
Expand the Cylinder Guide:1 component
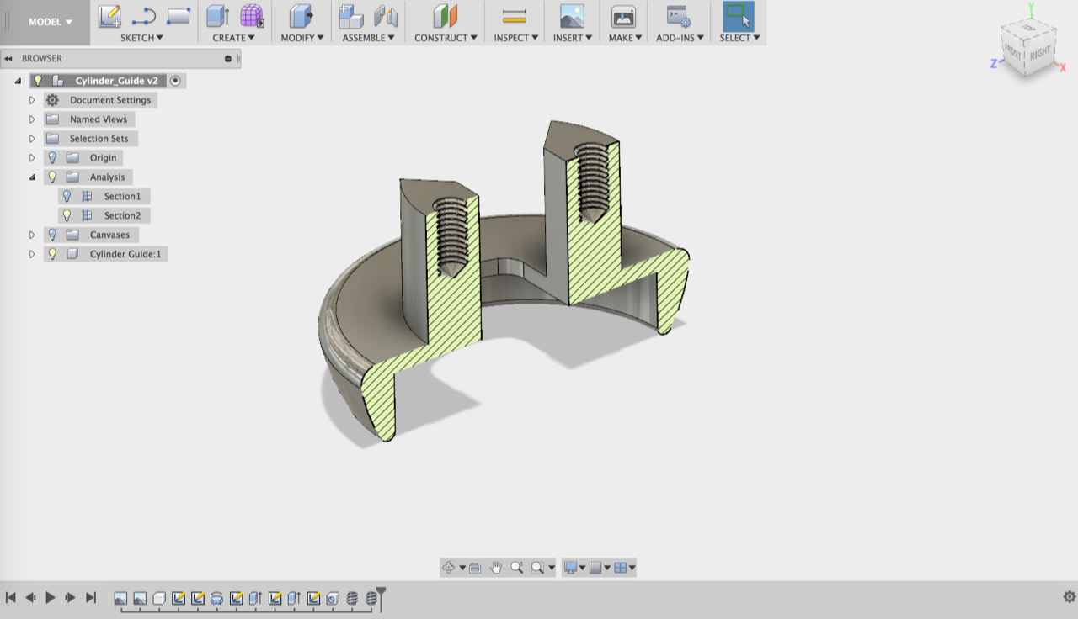click(x=32, y=254)
